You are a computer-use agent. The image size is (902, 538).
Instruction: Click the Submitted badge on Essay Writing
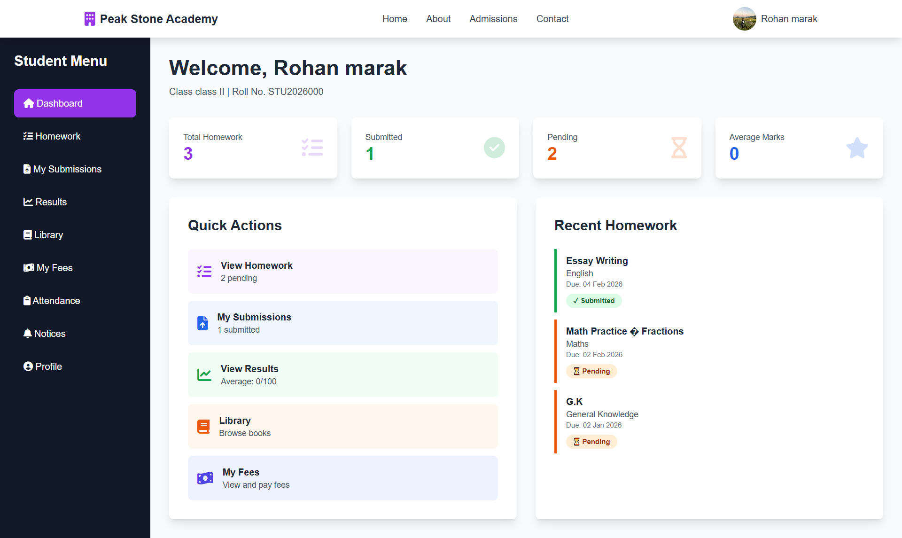pos(594,300)
